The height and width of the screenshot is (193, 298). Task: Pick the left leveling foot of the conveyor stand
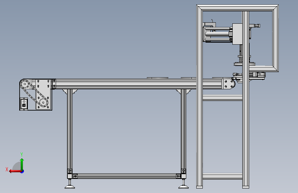[x=70, y=187]
